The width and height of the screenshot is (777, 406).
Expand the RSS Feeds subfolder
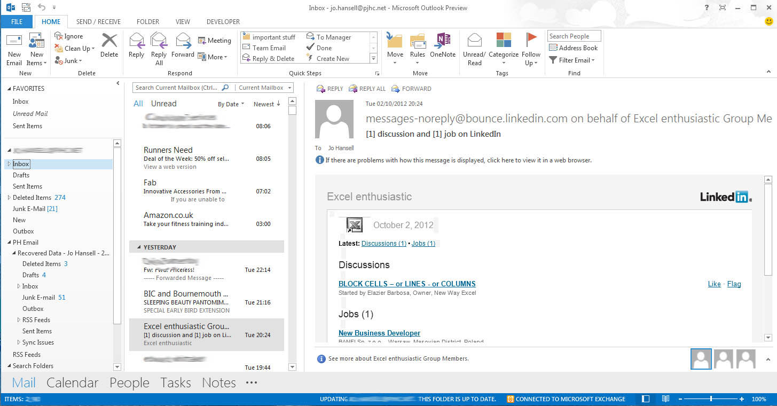19,320
